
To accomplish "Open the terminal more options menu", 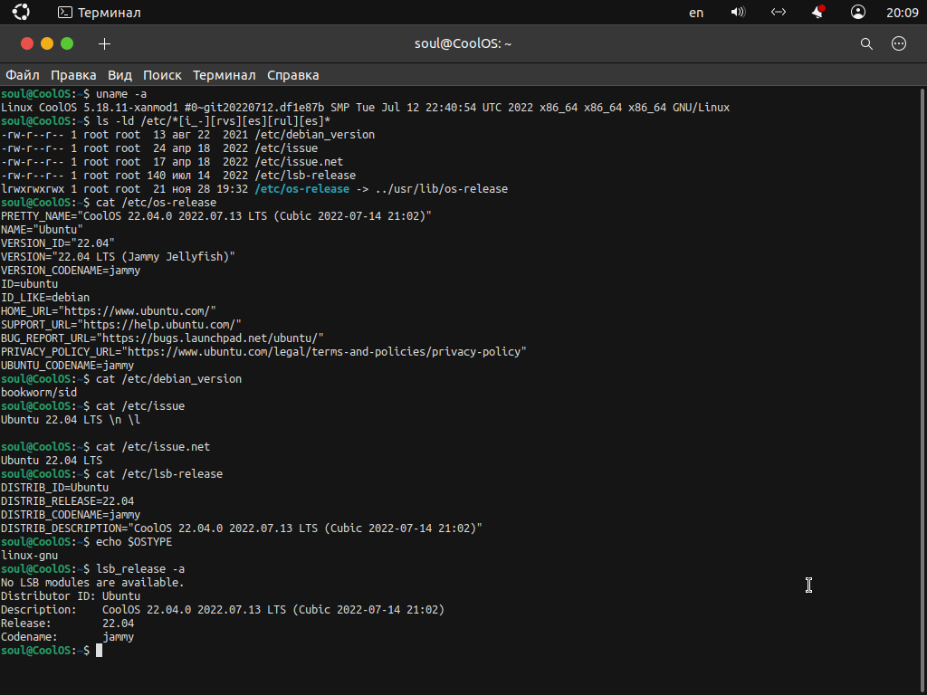I will (899, 43).
